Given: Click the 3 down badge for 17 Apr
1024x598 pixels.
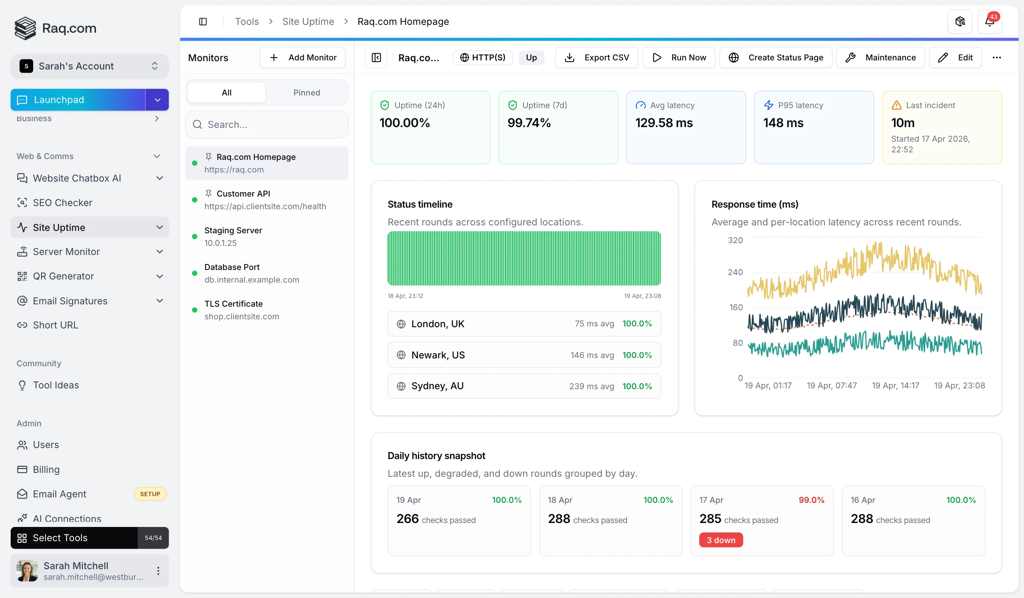Looking at the screenshot, I should pyautogui.click(x=721, y=540).
